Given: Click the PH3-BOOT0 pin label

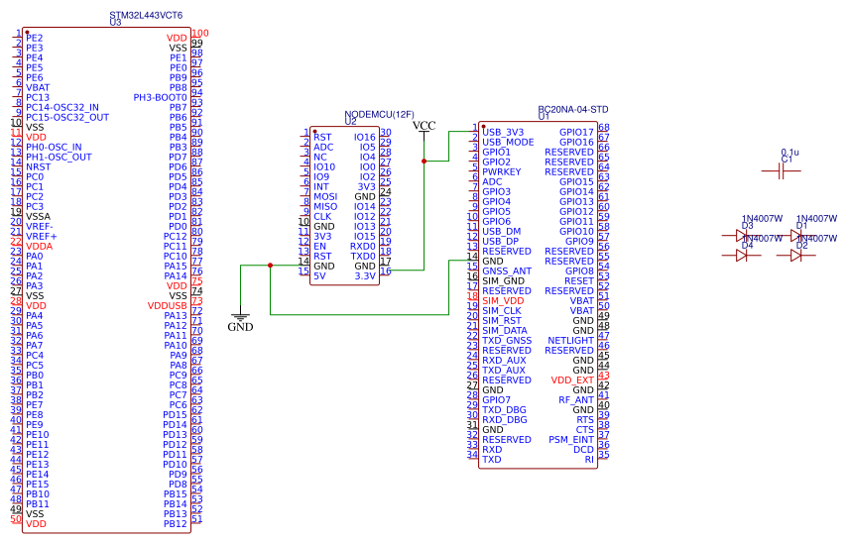Looking at the screenshot, I should 160,97.
